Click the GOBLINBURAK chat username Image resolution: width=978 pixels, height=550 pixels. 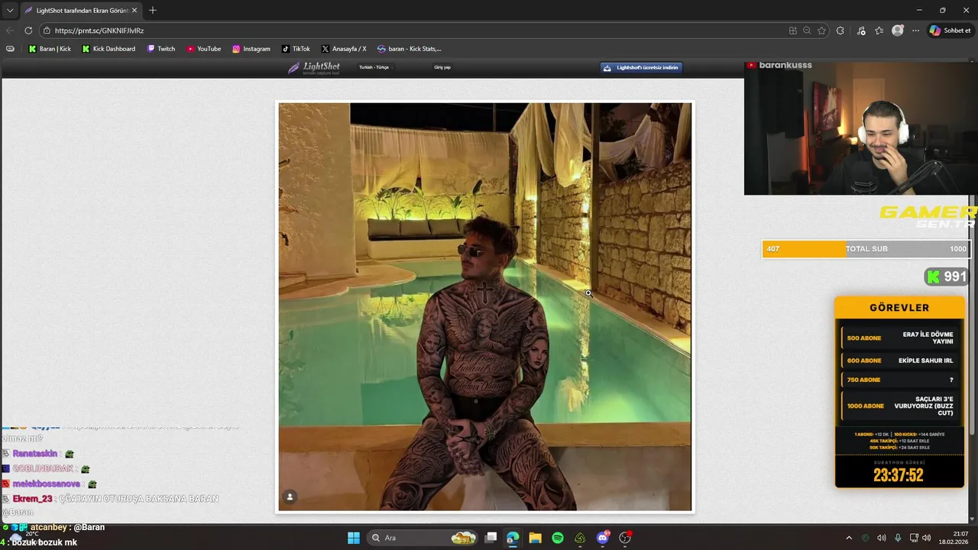pos(43,468)
